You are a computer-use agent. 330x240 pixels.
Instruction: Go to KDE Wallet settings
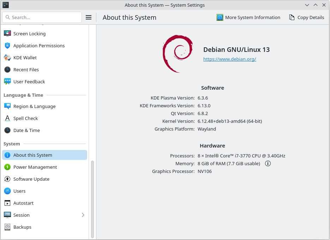44,58
